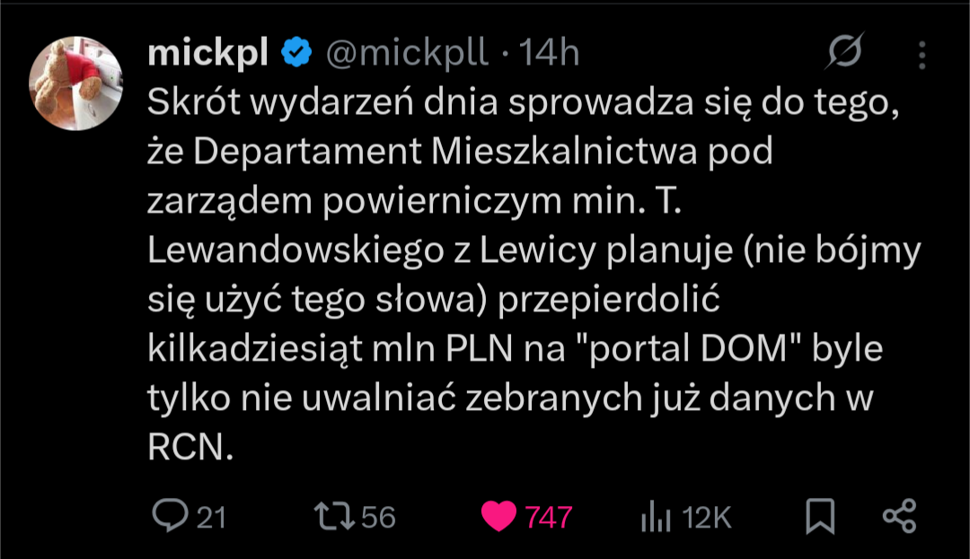Click the word "RCN." ending the tweet
The width and height of the screenshot is (970, 559).
point(190,448)
